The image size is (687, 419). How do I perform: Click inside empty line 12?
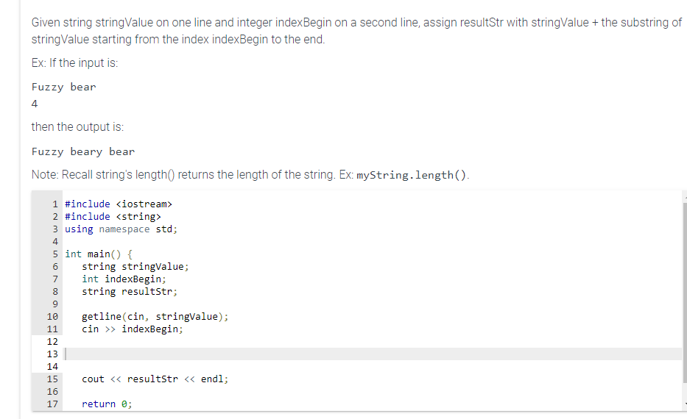click(373, 342)
